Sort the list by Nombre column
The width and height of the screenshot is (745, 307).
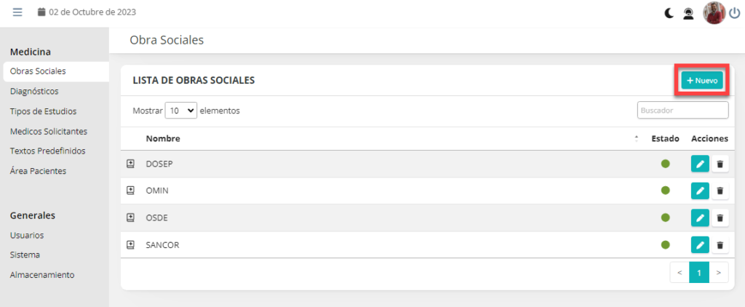pyautogui.click(x=163, y=138)
